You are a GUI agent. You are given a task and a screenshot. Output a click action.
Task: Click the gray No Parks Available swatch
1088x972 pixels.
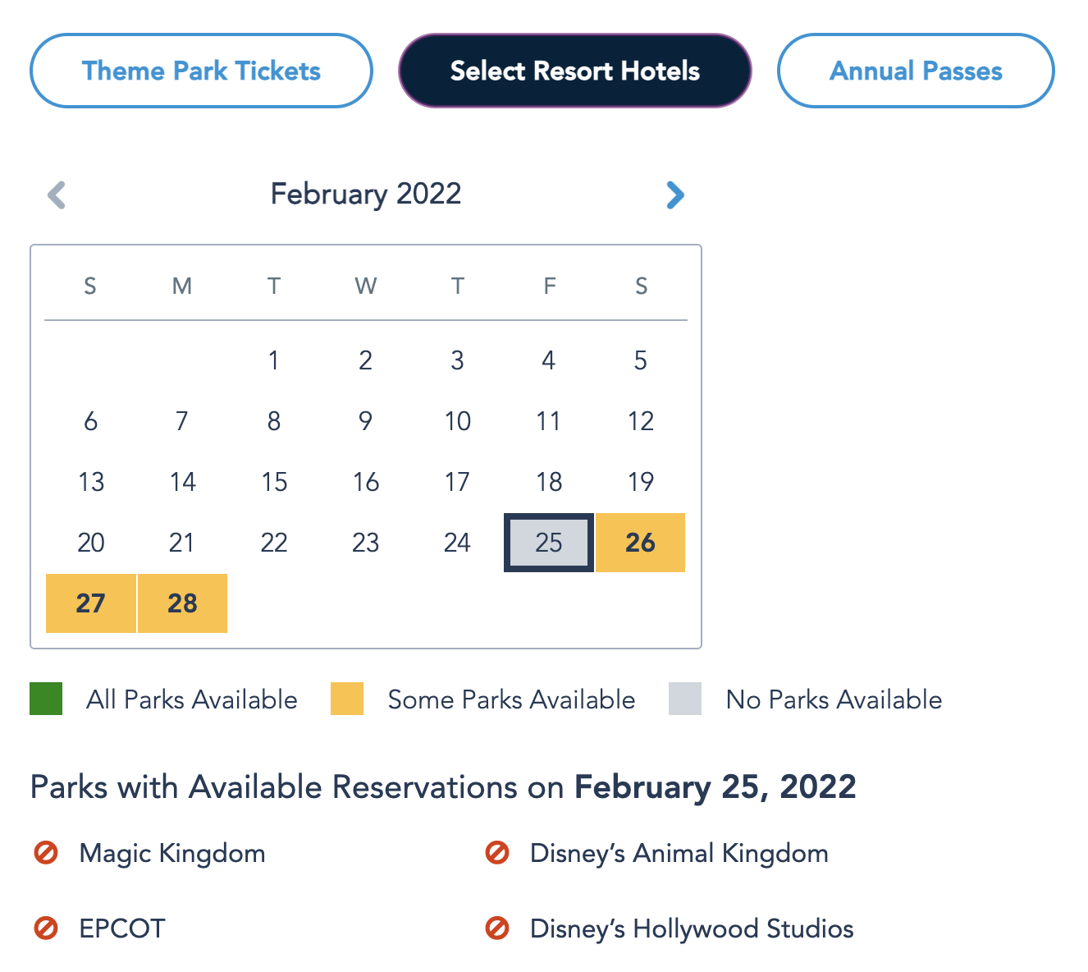pos(685,699)
